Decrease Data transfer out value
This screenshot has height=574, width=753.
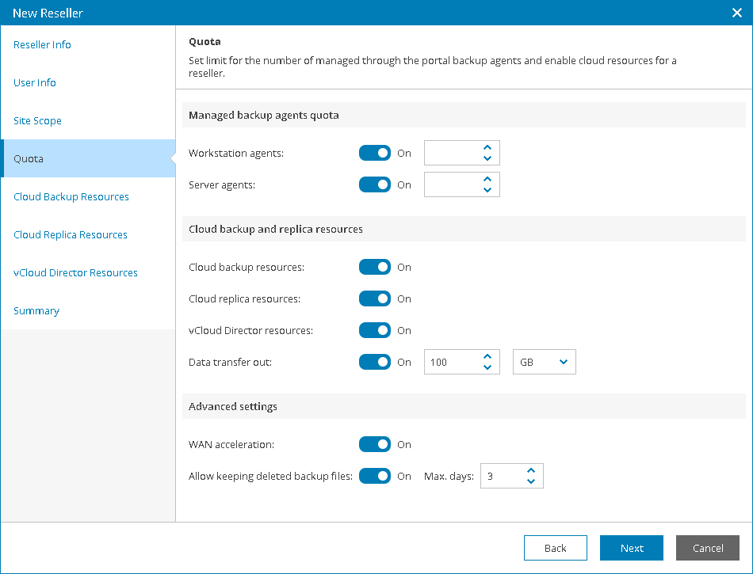[487, 367]
